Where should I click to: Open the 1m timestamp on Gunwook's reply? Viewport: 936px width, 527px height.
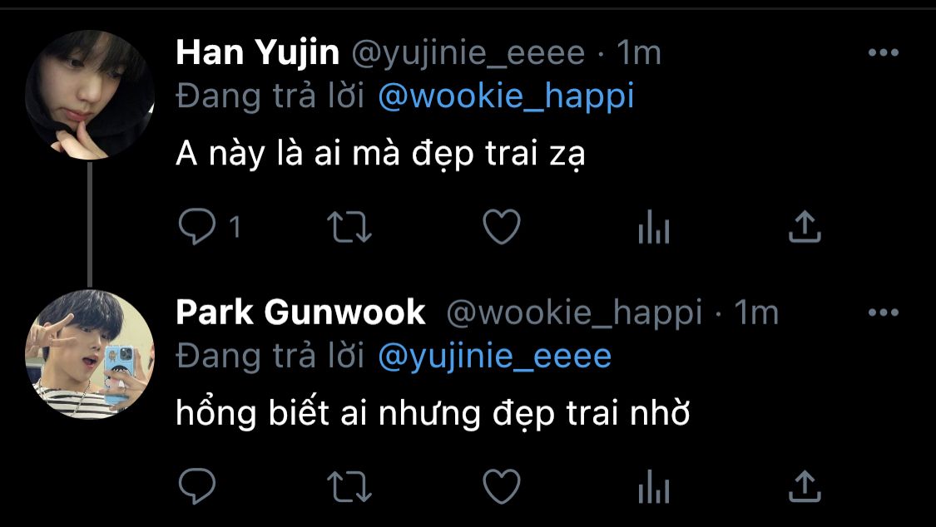pos(756,313)
